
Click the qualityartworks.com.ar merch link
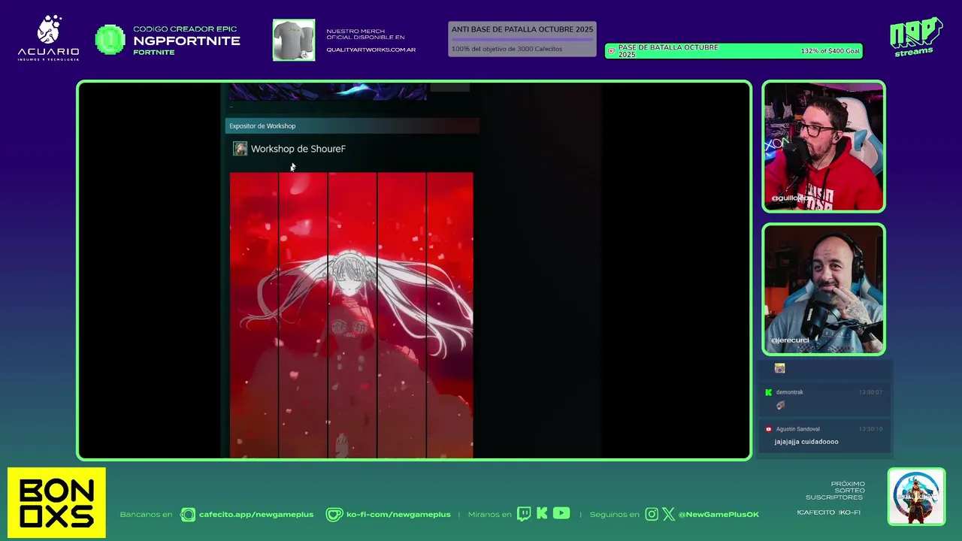371,50
